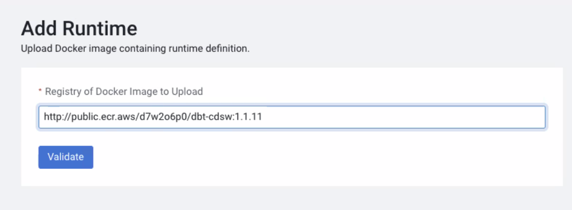572x210 pixels.
Task: Click the Upload Docker image subtitle text
Action: pyautogui.click(x=135, y=49)
